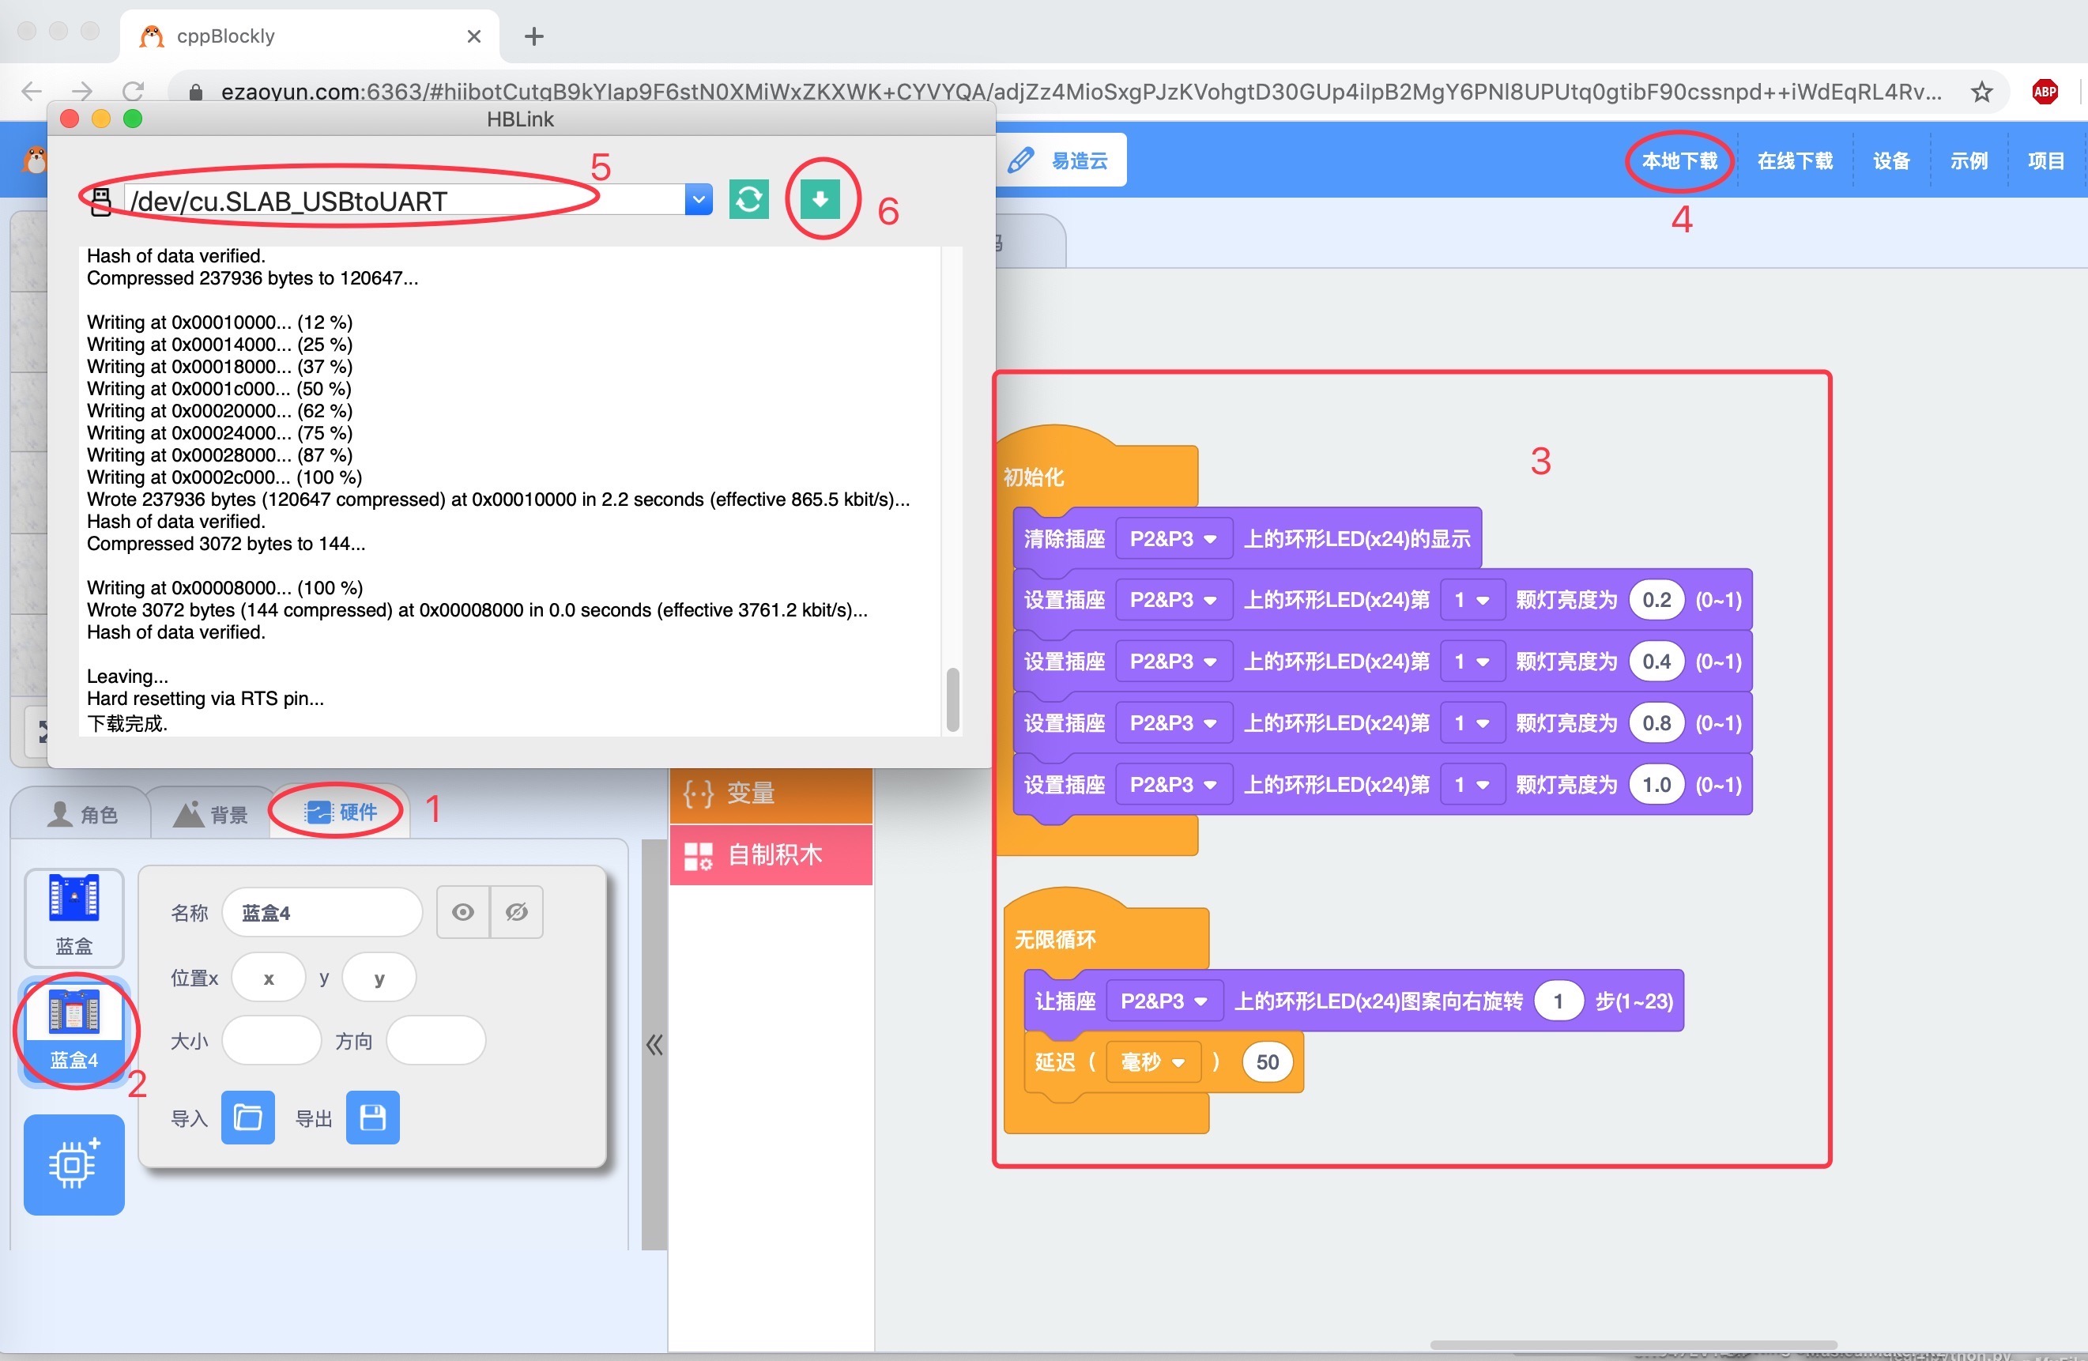Open the P2&P3 socket dropdown in clear block
The width and height of the screenshot is (2088, 1361).
[x=1174, y=538]
